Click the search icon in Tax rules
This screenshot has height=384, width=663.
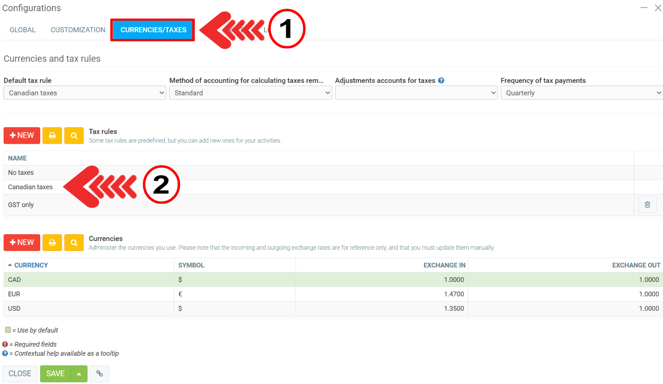74,135
